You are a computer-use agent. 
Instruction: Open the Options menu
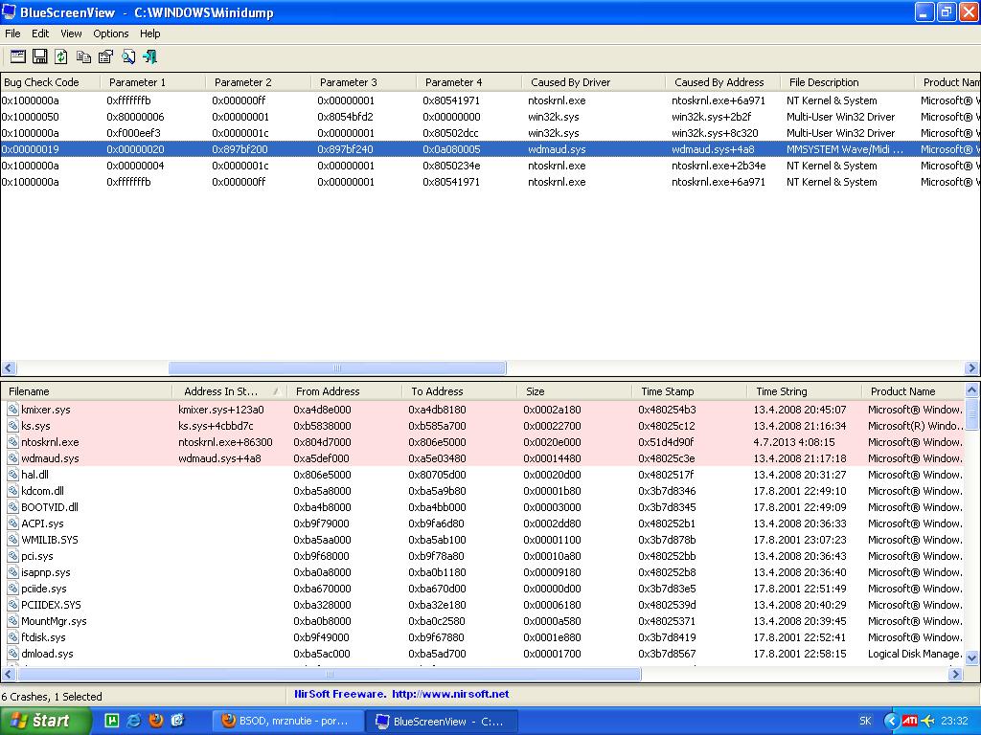point(110,33)
